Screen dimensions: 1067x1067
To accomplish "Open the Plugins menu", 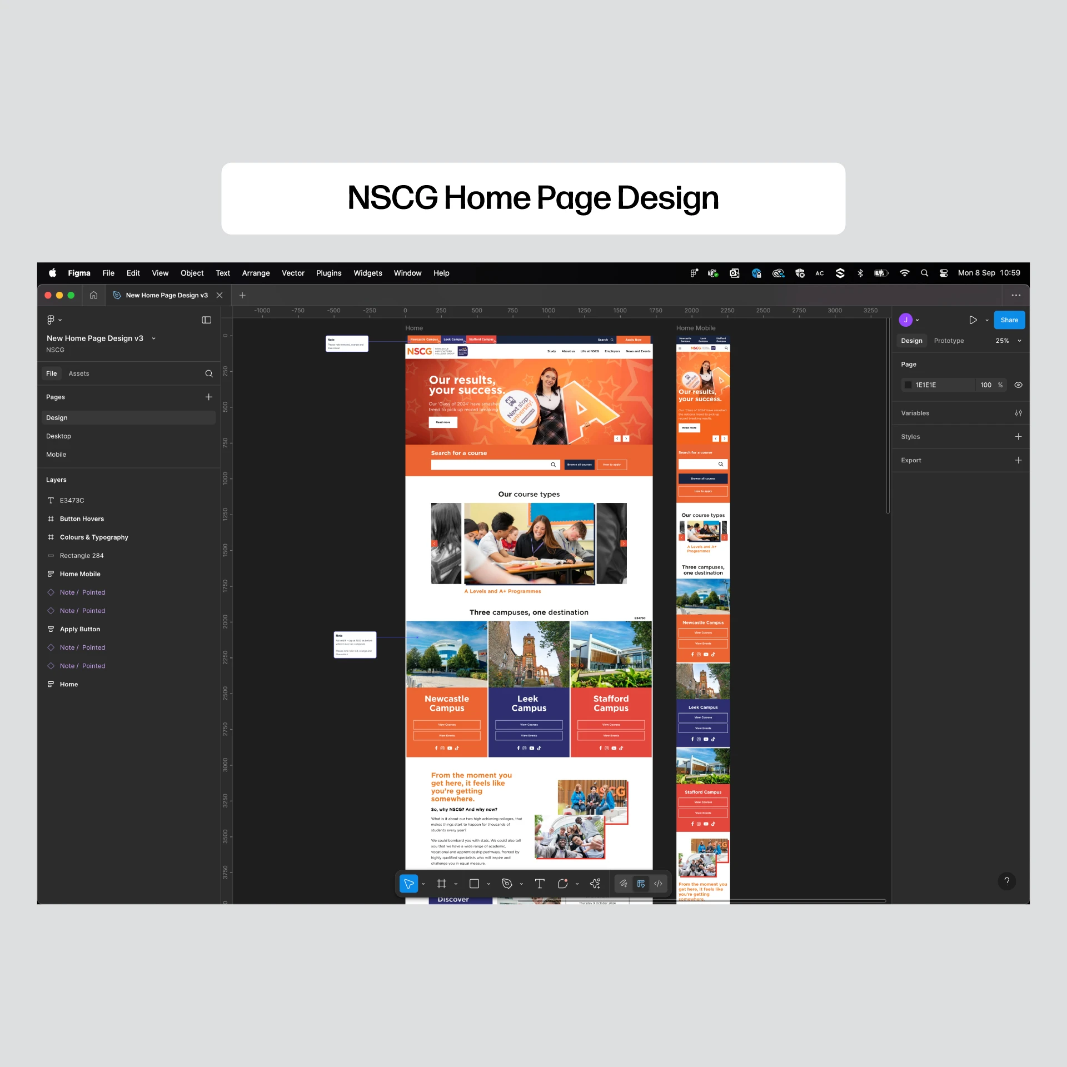I will pos(329,273).
